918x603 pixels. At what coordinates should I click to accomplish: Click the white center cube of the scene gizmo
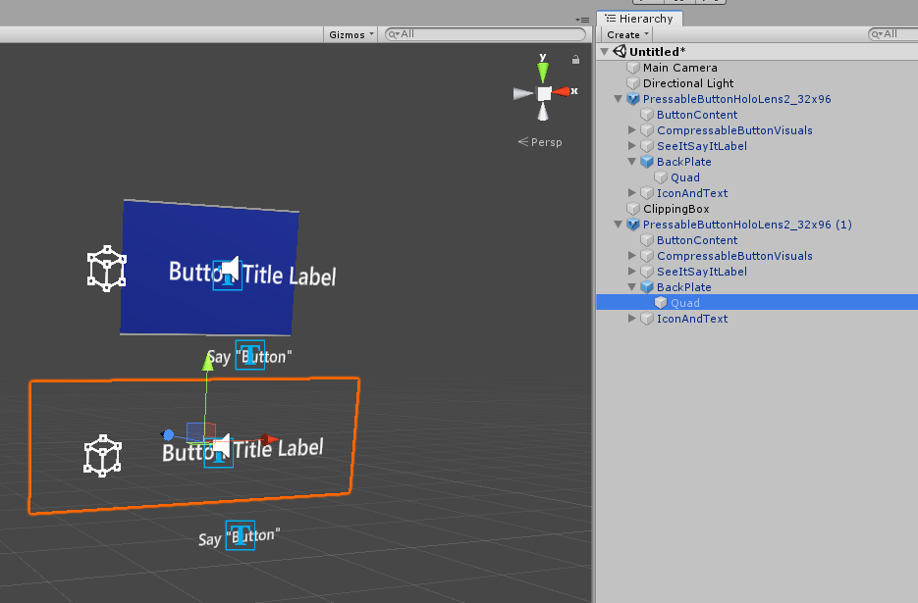[x=543, y=92]
